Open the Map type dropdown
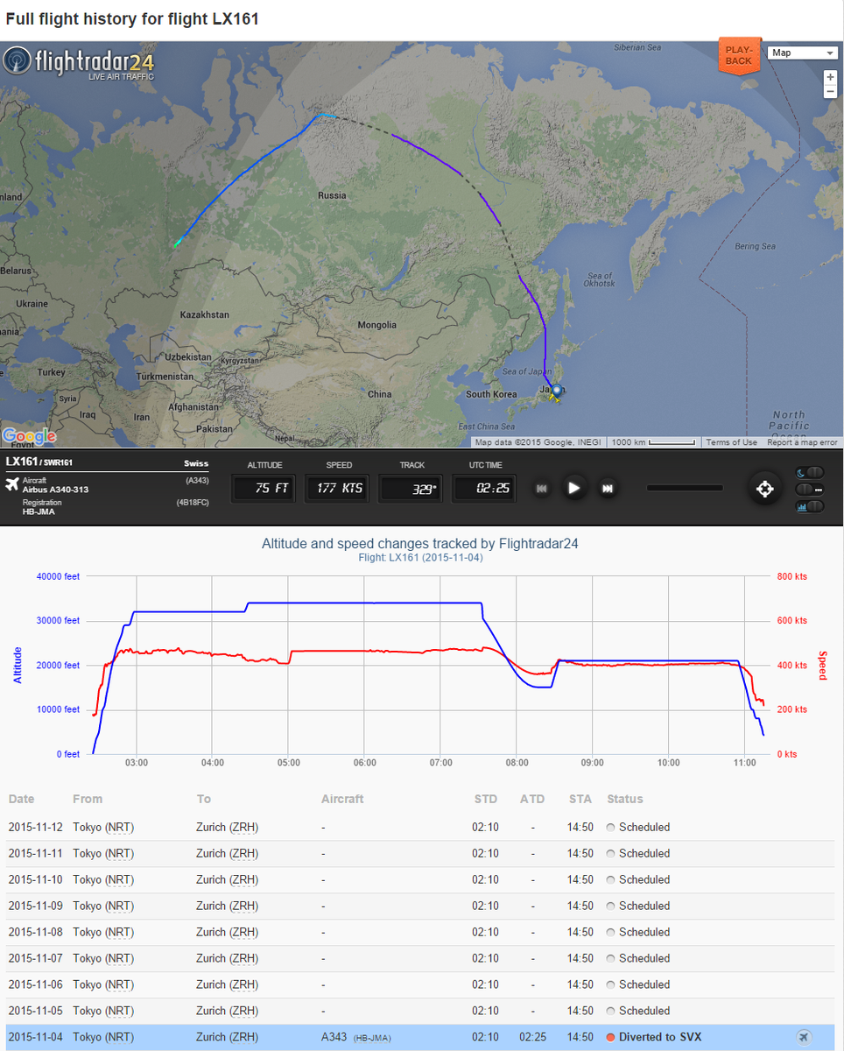Viewport: 844px width, 1051px height. point(803,53)
